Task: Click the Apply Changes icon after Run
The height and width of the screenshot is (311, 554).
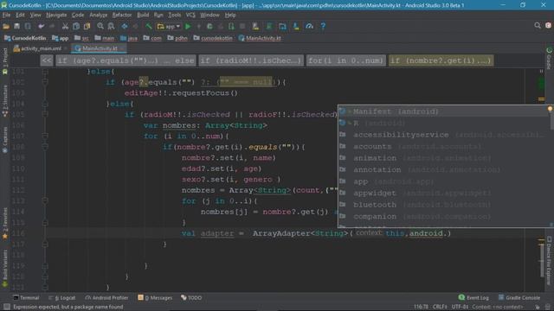Action: [198, 27]
